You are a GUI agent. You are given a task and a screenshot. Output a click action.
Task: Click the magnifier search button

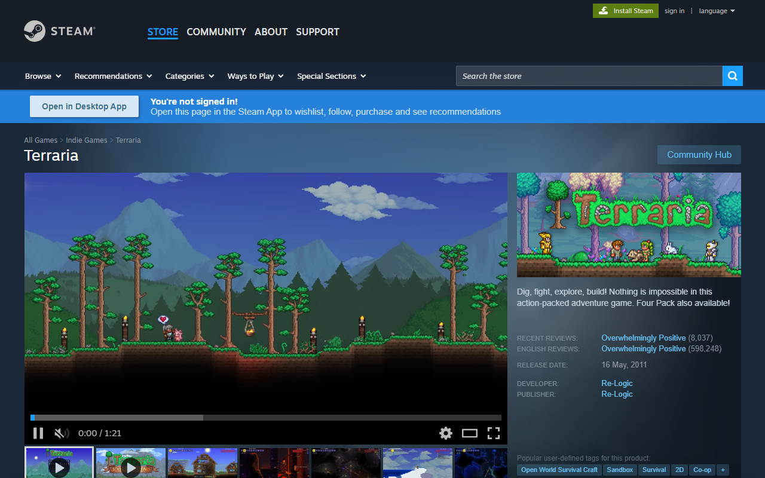[x=733, y=76]
